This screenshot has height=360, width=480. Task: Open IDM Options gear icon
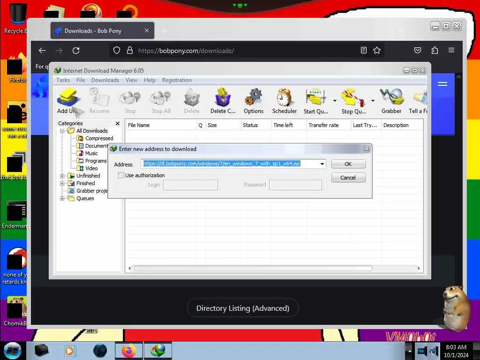tap(254, 101)
